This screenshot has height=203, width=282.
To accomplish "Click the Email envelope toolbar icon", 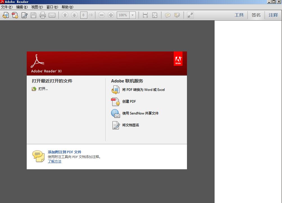I will pyautogui.click(x=52, y=15).
